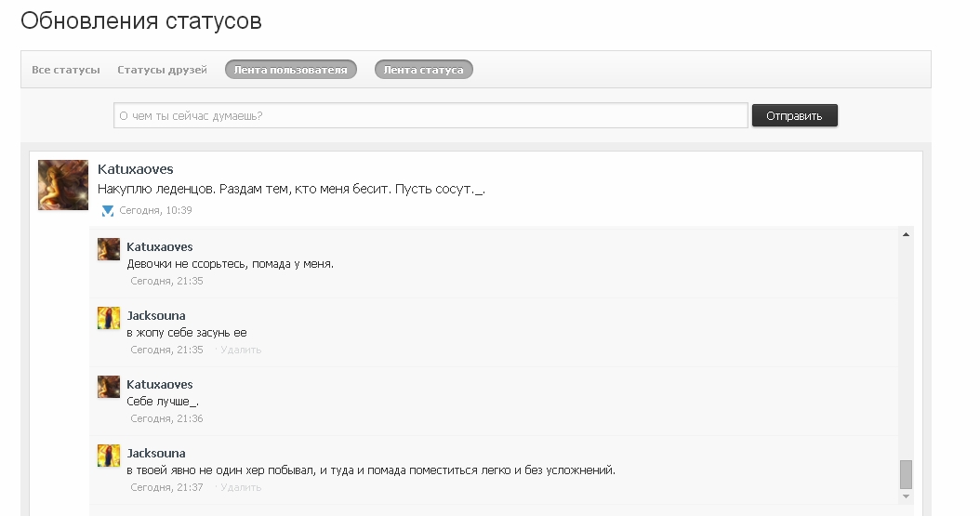Image resolution: width=980 pixels, height=516 pixels.
Task: Switch to the "Статусы друзей" tab
Action: (162, 70)
